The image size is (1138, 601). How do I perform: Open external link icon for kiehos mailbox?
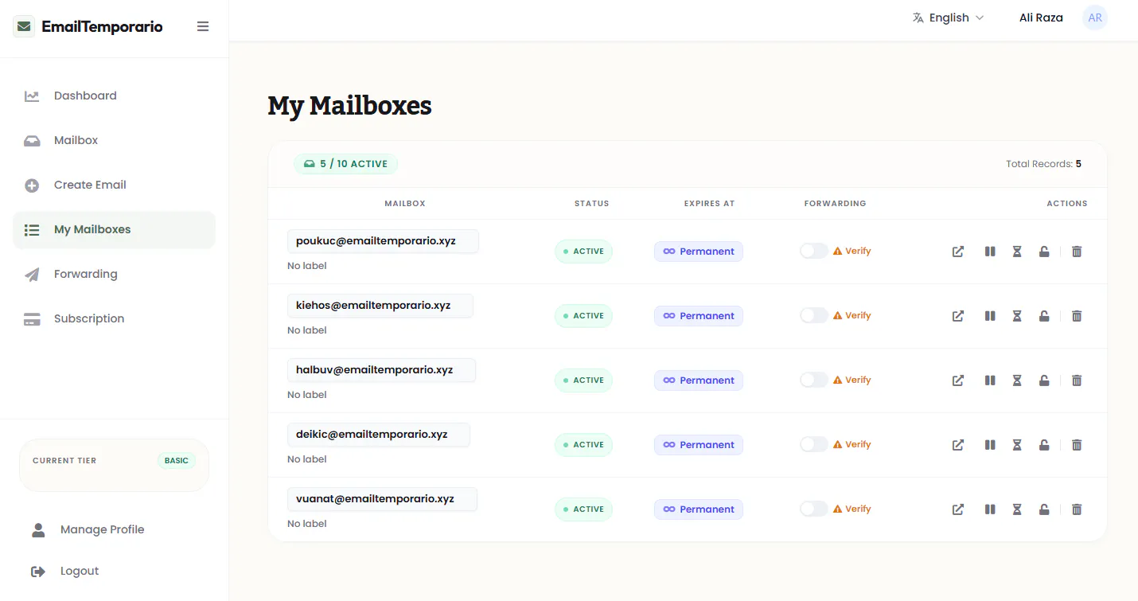(x=958, y=316)
